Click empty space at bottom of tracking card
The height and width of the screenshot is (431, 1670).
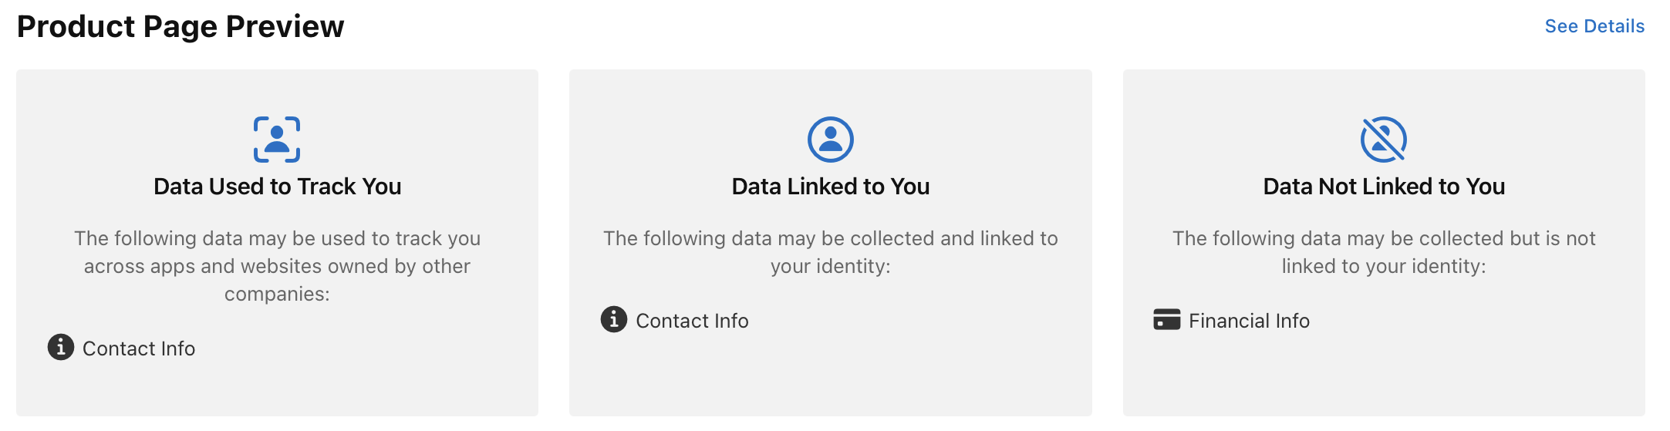[x=277, y=392]
